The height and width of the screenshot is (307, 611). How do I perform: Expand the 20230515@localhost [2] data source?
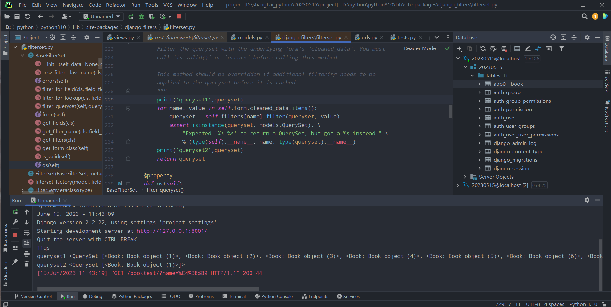pyautogui.click(x=458, y=185)
